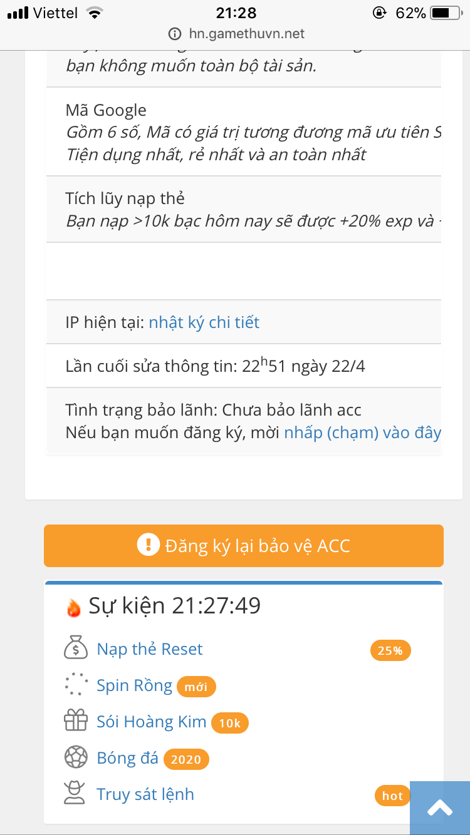Tap the money bag icon beside Nạp thẻ Reset

tap(76, 648)
